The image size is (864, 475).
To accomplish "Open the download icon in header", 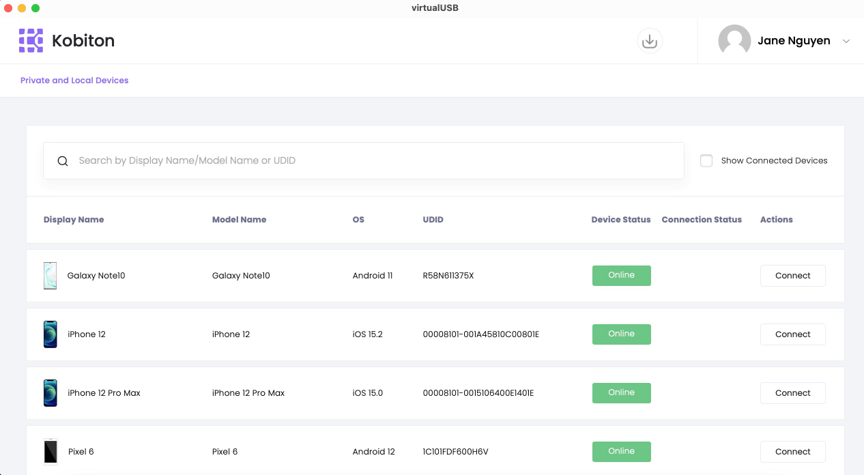I will tap(650, 41).
